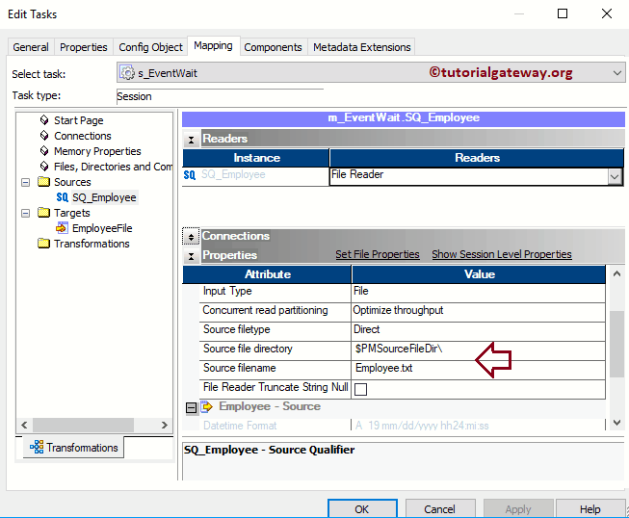The height and width of the screenshot is (518, 629).
Task: Switch to the Components tab
Action: (x=273, y=47)
